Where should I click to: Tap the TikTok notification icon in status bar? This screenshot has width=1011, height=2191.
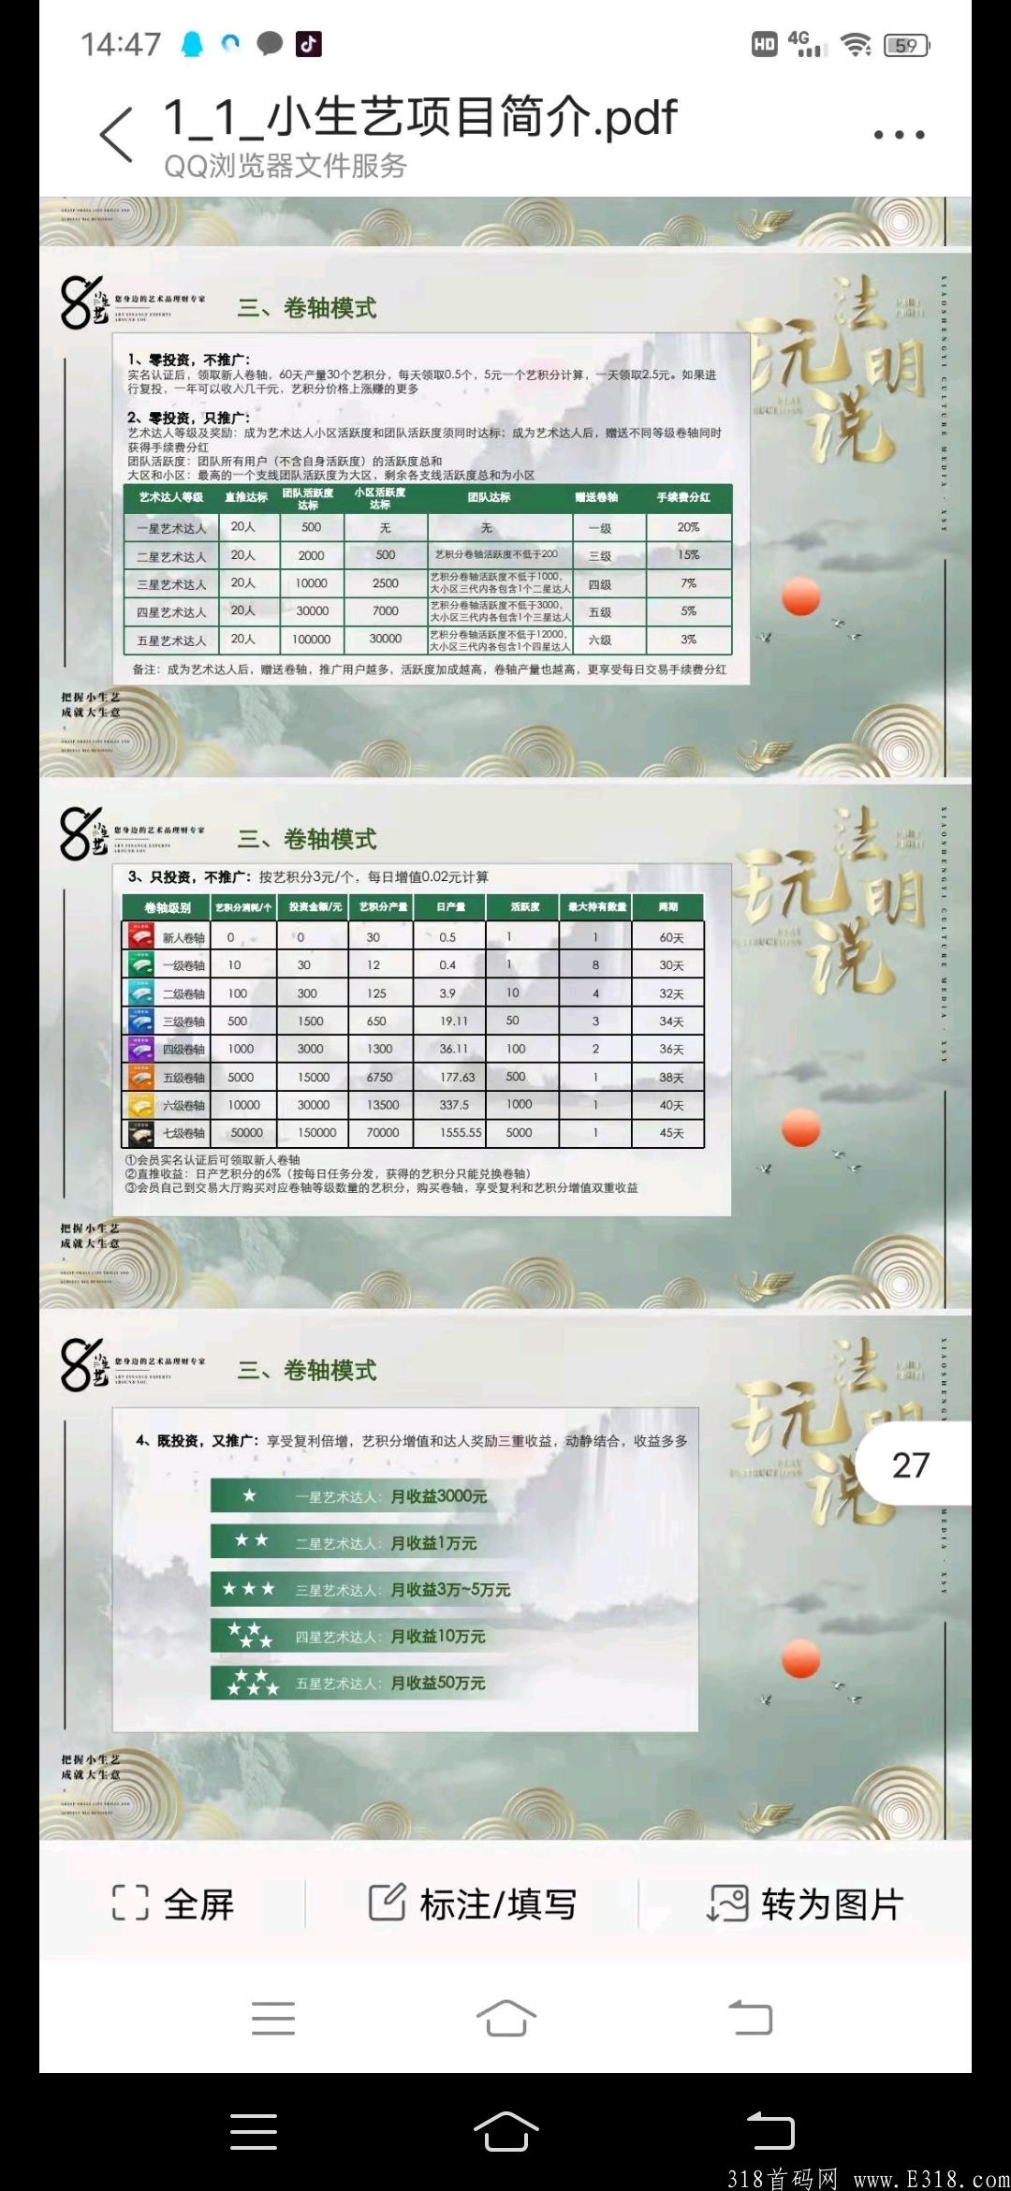[x=309, y=44]
